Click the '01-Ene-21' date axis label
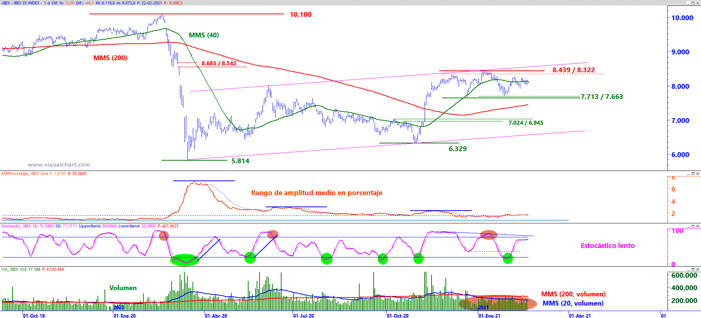This screenshot has width=701, height=318. pyautogui.click(x=489, y=316)
